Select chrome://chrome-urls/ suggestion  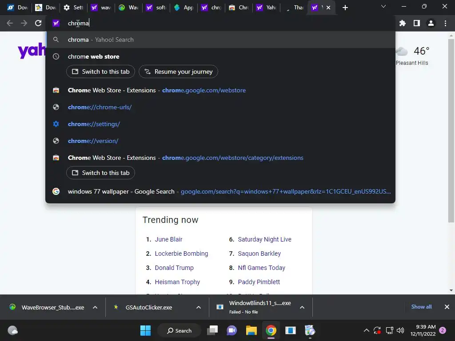click(220, 107)
